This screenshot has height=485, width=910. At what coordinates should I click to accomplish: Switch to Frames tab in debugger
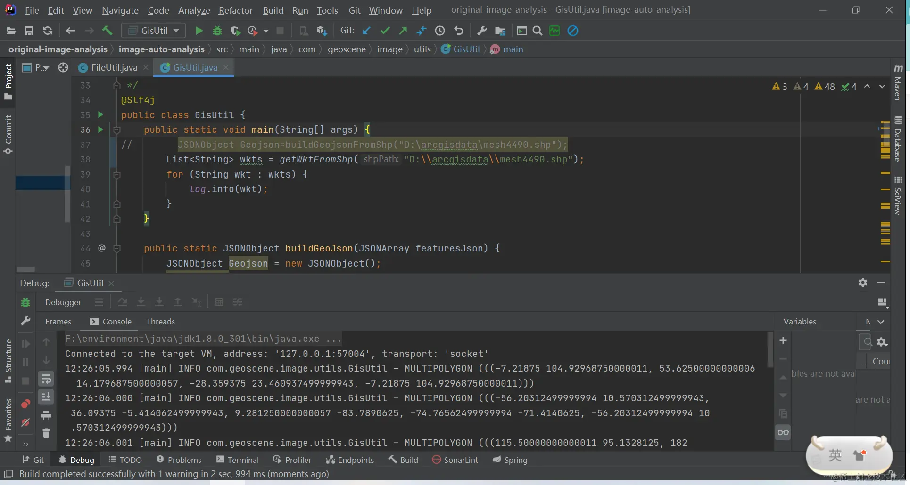58,322
